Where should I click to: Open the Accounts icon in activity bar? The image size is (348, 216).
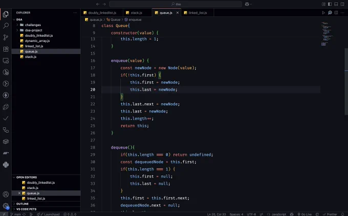pyautogui.click(x=6, y=194)
